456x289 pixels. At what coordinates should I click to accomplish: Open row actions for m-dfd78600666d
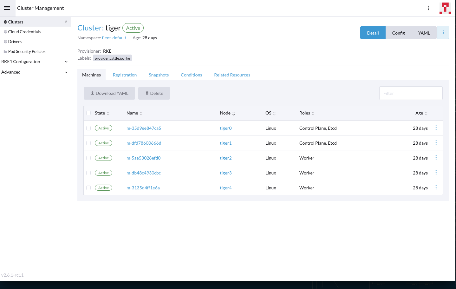[436, 142]
